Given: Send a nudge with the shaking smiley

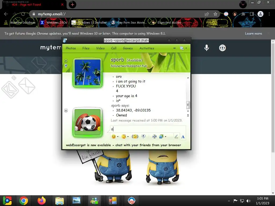Looking at the screenshot, I should click(135, 137).
